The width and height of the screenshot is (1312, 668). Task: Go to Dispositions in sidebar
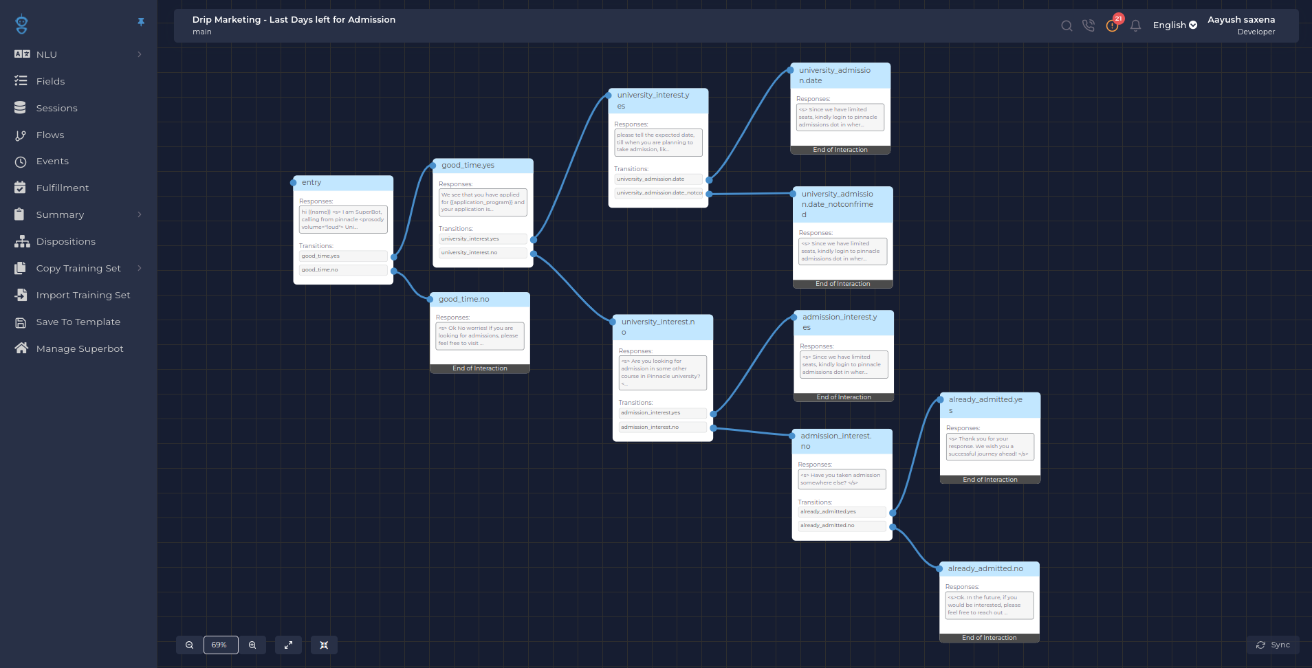tap(65, 242)
